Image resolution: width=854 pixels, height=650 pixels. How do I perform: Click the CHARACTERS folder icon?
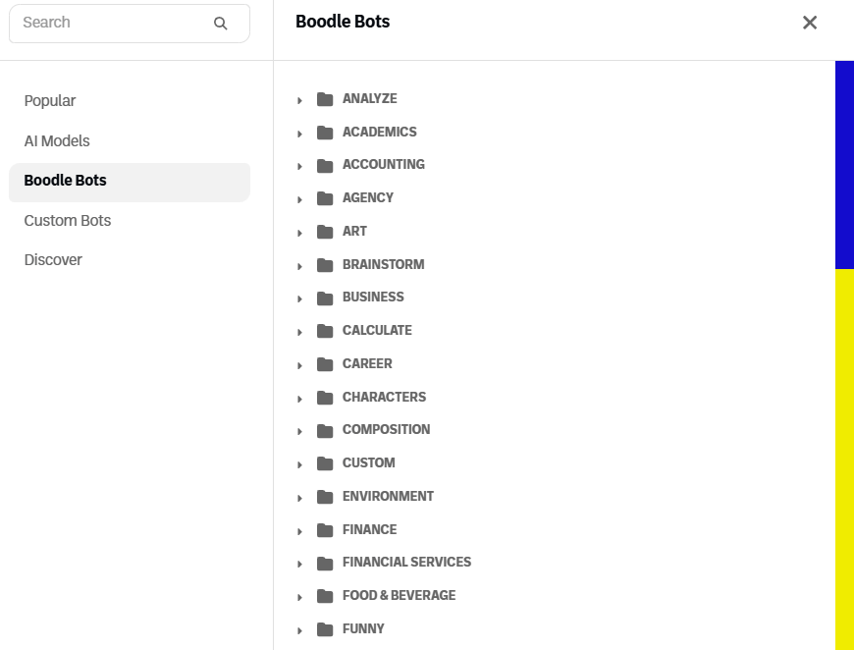click(325, 398)
